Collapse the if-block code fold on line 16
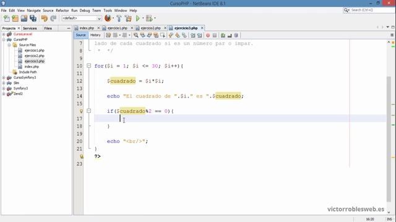Screen dimensions: 396x222 tap(88, 111)
